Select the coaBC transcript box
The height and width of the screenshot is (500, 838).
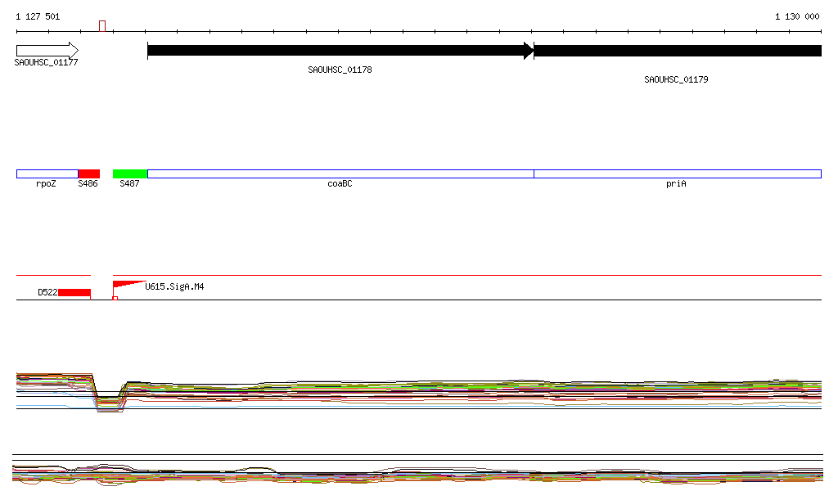[x=340, y=173]
